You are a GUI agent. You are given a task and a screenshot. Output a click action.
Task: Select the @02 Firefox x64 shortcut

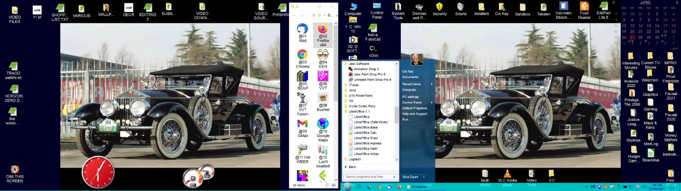pyautogui.click(x=323, y=36)
